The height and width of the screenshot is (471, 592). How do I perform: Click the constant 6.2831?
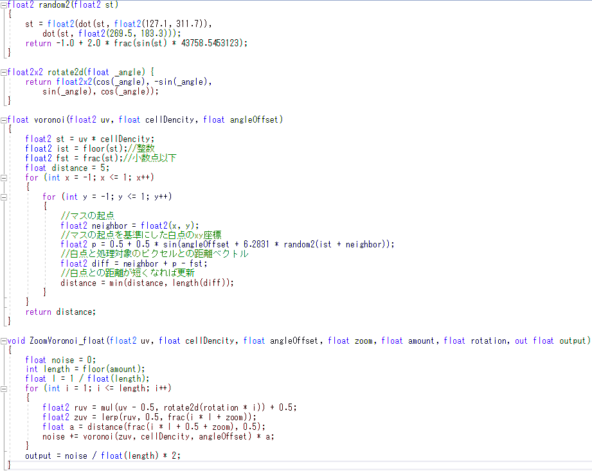pos(256,245)
